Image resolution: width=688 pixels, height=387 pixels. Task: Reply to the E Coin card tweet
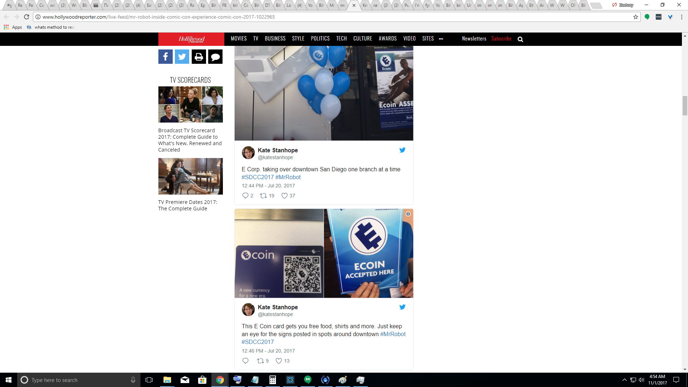point(245,361)
